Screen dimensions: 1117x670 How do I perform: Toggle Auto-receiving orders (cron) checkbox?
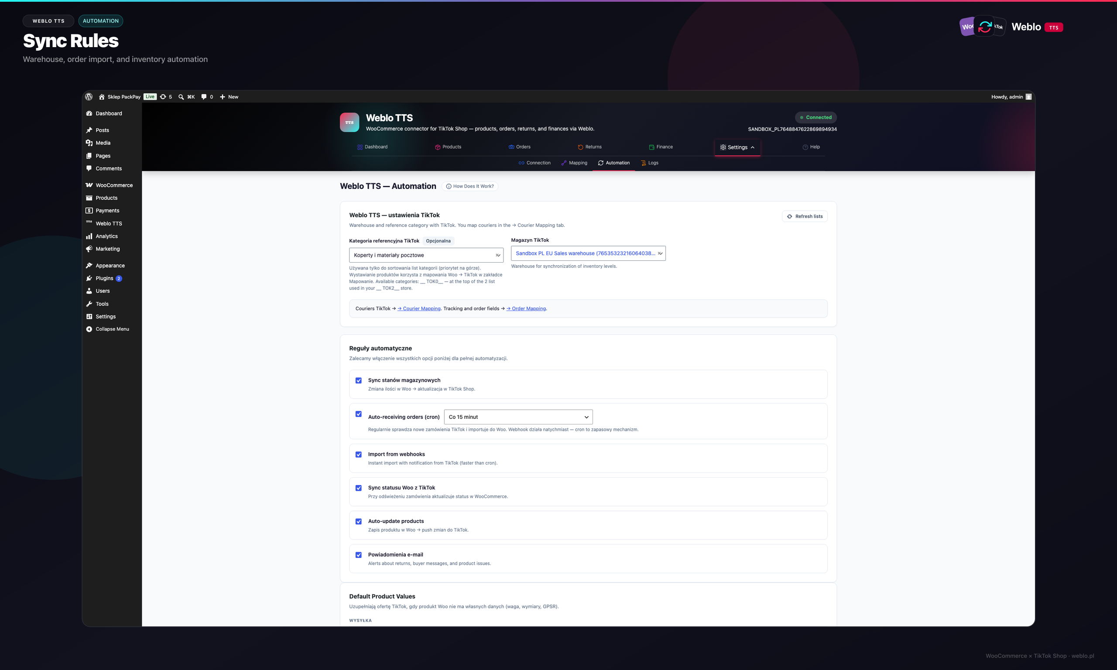coord(359,414)
